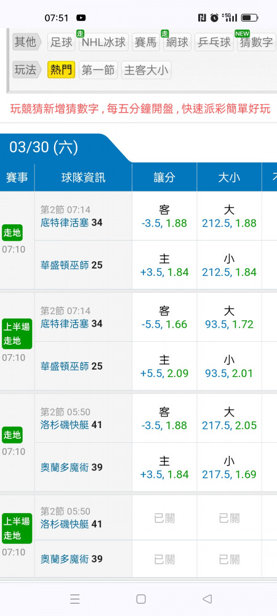Select the 足球 sport category
This screenshot has height=616, width=277.
(x=62, y=42)
